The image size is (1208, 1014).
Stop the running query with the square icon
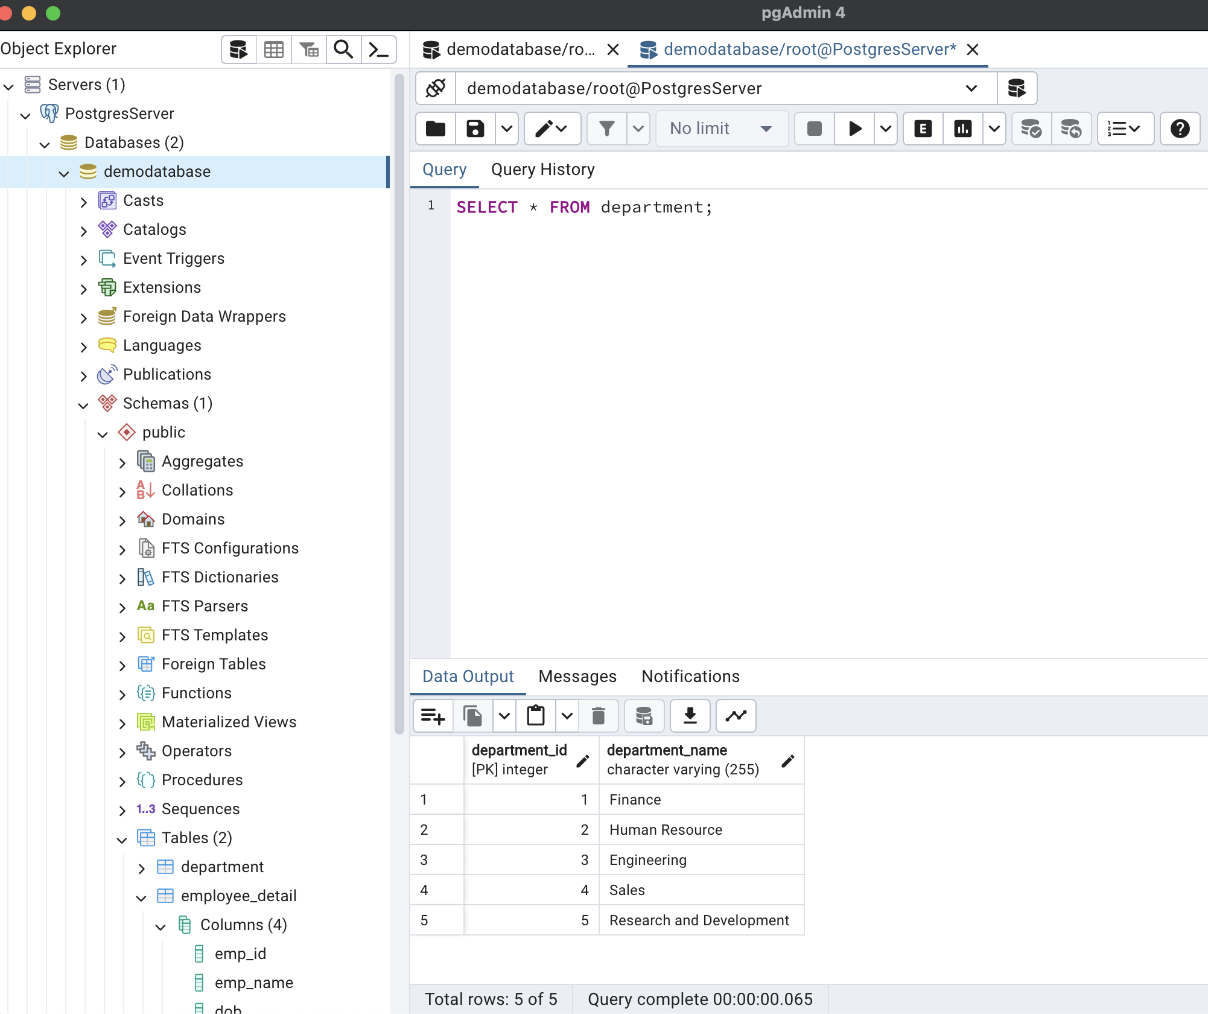[815, 129]
